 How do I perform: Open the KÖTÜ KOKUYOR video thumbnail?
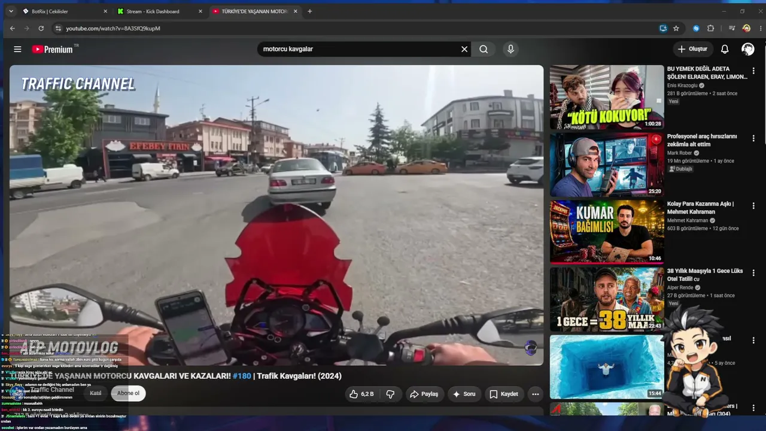[x=607, y=97]
